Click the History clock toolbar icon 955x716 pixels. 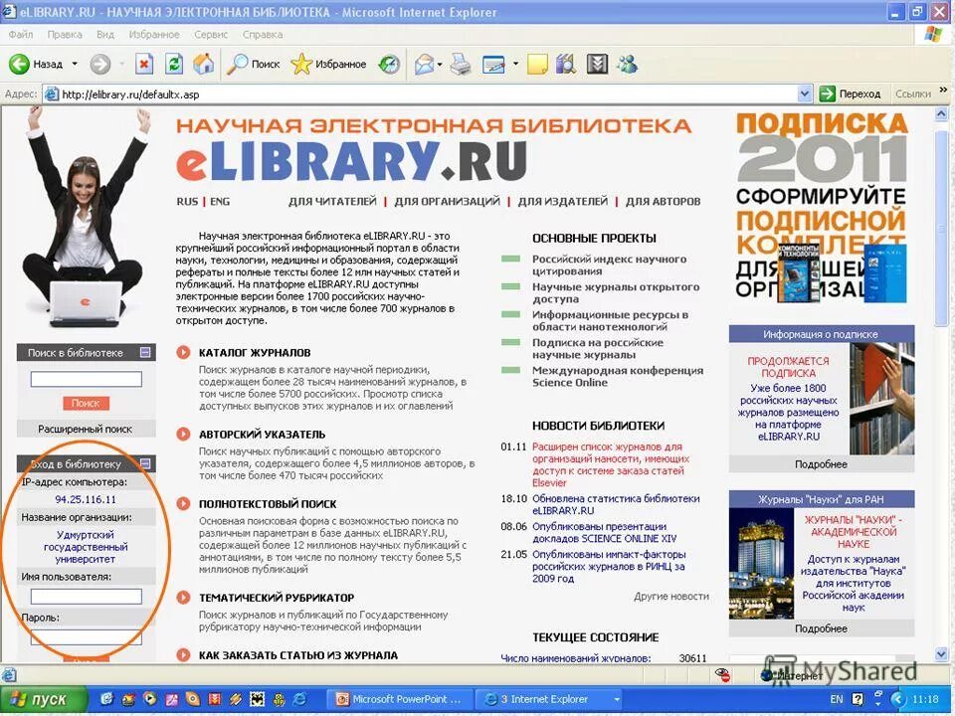(389, 64)
